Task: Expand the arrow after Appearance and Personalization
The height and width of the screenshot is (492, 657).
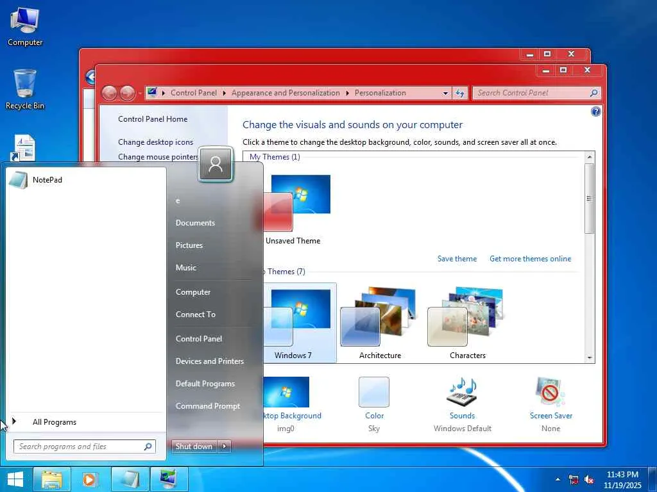Action: 347,93
